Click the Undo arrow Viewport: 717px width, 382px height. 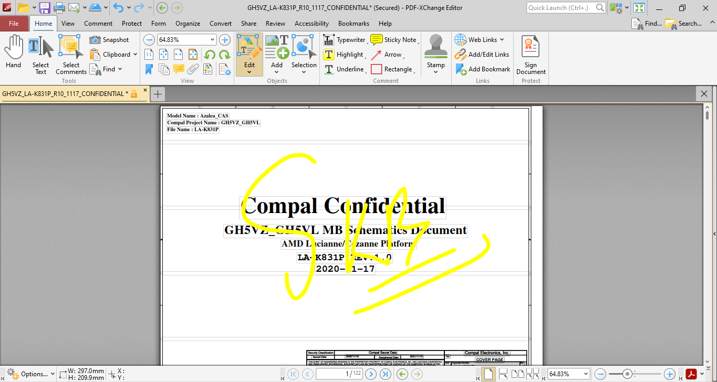118,8
